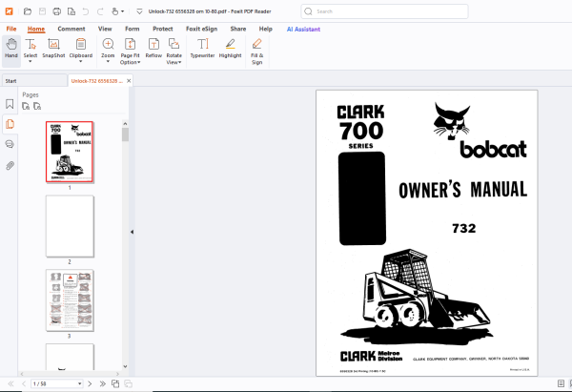572x392 pixels.
Task: Switch to the Comment ribbon tab
Action: pos(71,29)
